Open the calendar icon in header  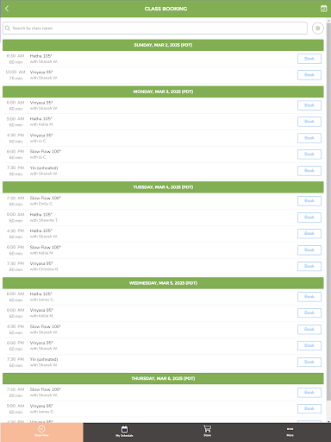323,9
